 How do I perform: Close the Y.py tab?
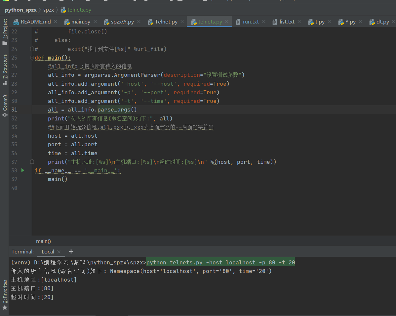tap(360, 22)
